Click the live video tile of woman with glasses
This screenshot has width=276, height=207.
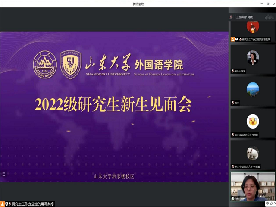(x=253, y=187)
